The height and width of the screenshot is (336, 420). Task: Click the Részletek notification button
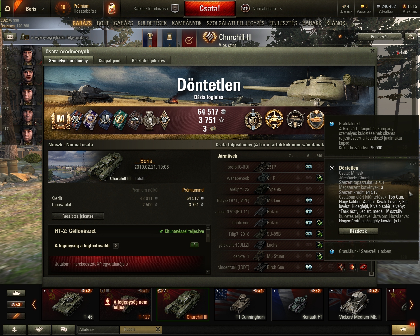(358, 231)
